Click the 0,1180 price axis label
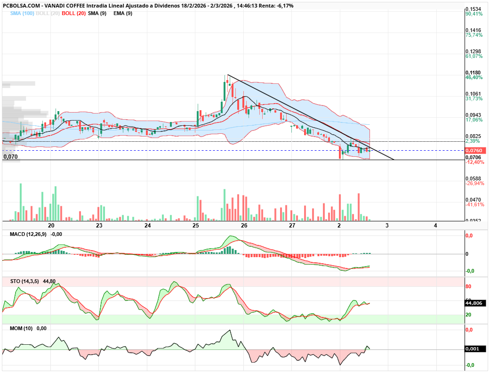490x373 pixels. point(473,73)
